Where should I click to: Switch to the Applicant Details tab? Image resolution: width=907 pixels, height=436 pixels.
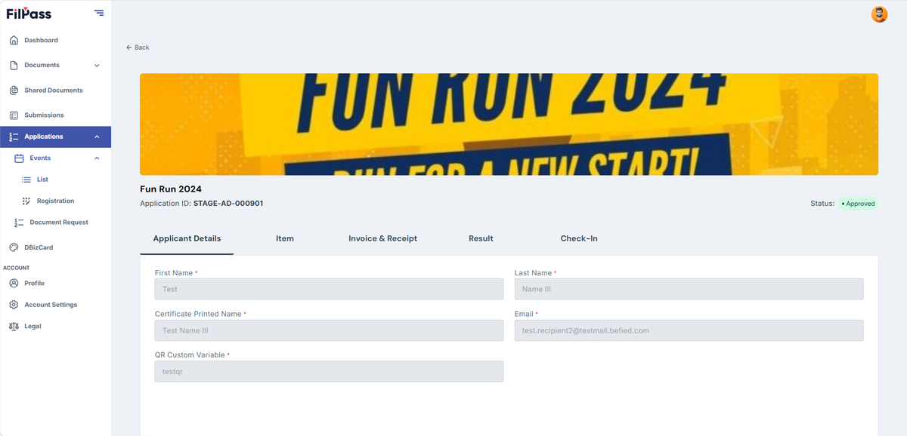pos(187,238)
